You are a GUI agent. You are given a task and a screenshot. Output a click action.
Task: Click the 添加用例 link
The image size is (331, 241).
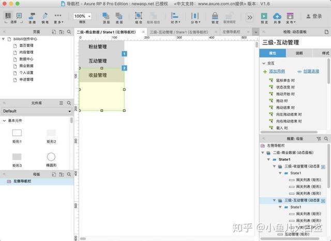277,71
